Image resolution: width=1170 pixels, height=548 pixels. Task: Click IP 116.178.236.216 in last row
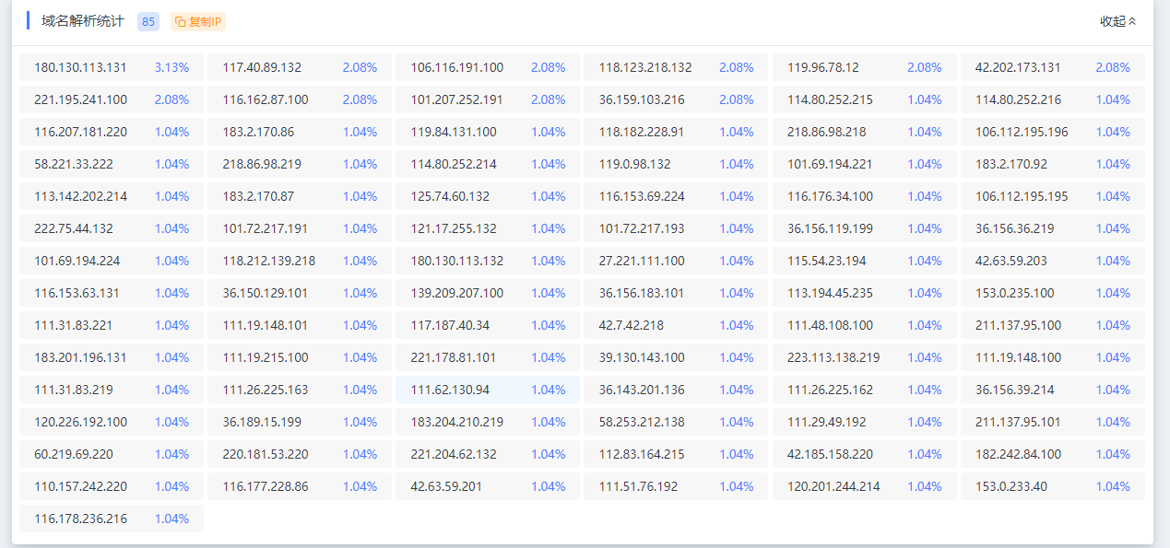(112, 519)
